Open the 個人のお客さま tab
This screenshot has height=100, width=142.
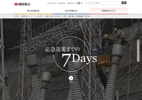tap(33, 11)
